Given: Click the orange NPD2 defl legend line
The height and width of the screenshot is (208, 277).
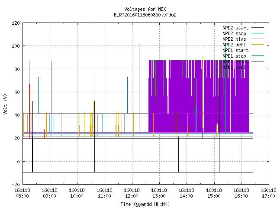Looking at the screenshot, I should click(x=258, y=45).
